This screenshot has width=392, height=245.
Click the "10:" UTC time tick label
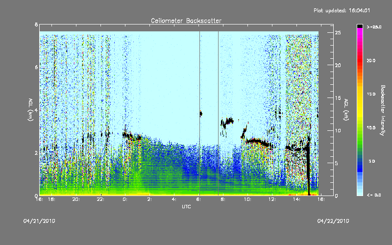pyautogui.click(x=247, y=199)
